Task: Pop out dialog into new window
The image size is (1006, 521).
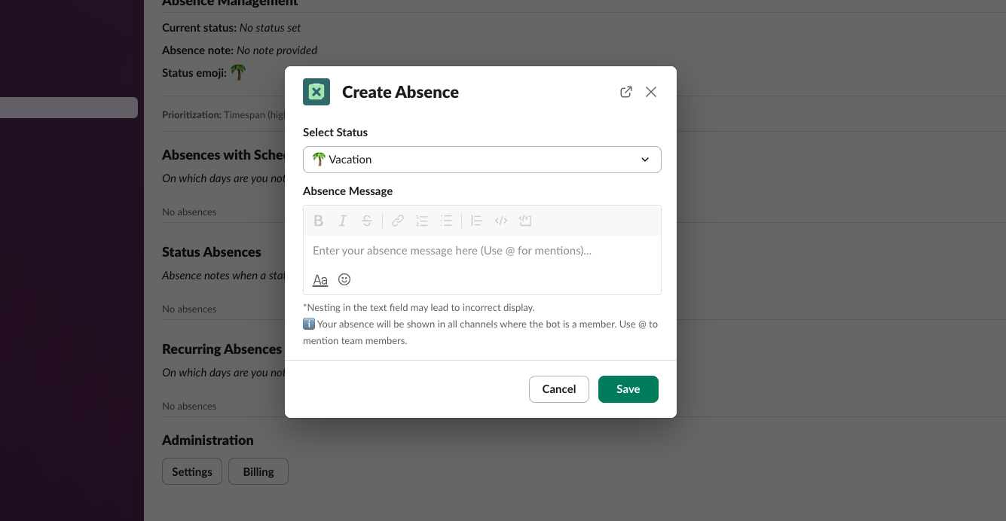Action: [x=625, y=92]
